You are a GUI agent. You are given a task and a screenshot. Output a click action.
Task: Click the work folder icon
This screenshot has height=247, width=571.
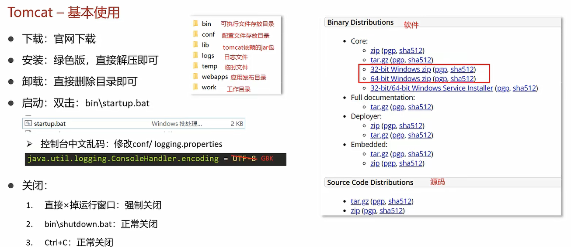pyautogui.click(x=195, y=87)
